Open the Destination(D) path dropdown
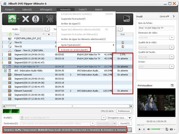Image resolution: width=179 pixels, height=134 pixels. pyautogui.click(x=93, y=123)
